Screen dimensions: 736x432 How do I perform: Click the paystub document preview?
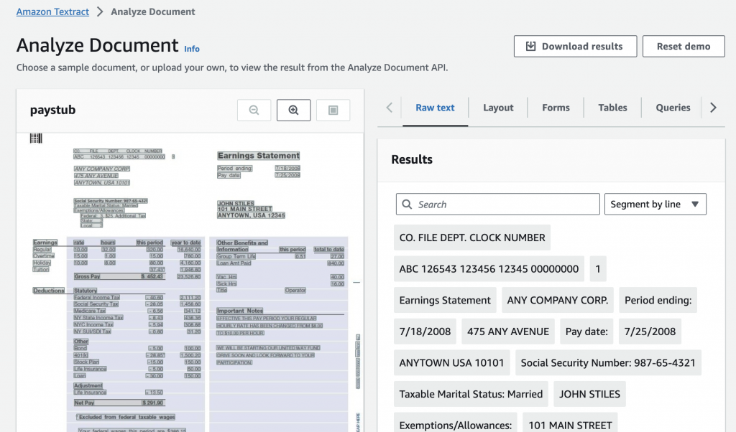pyautogui.click(x=190, y=283)
